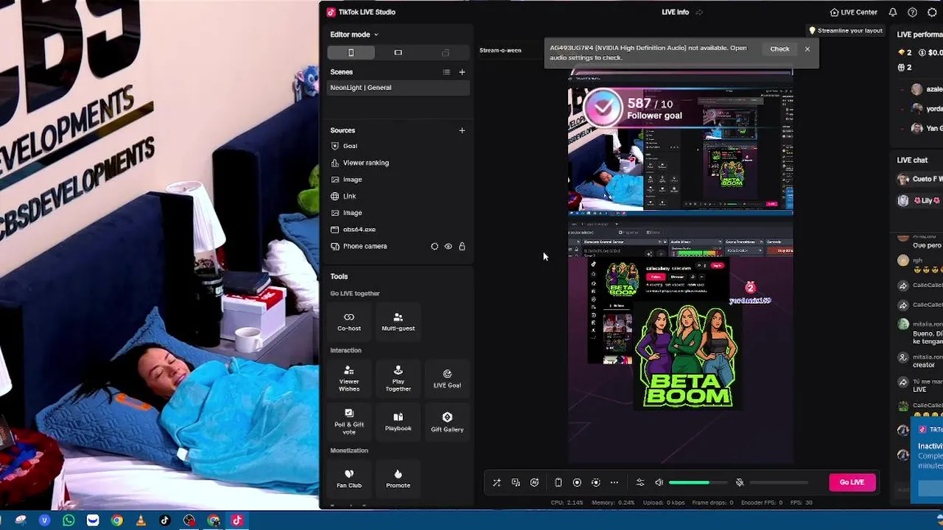
Task: Open settings gear icon in title bar
Action: [x=932, y=12]
